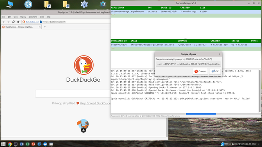The height and width of the screenshot is (147, 262).
Task: Open the second folder shortcut on desktop
Action: coord(66,4)
